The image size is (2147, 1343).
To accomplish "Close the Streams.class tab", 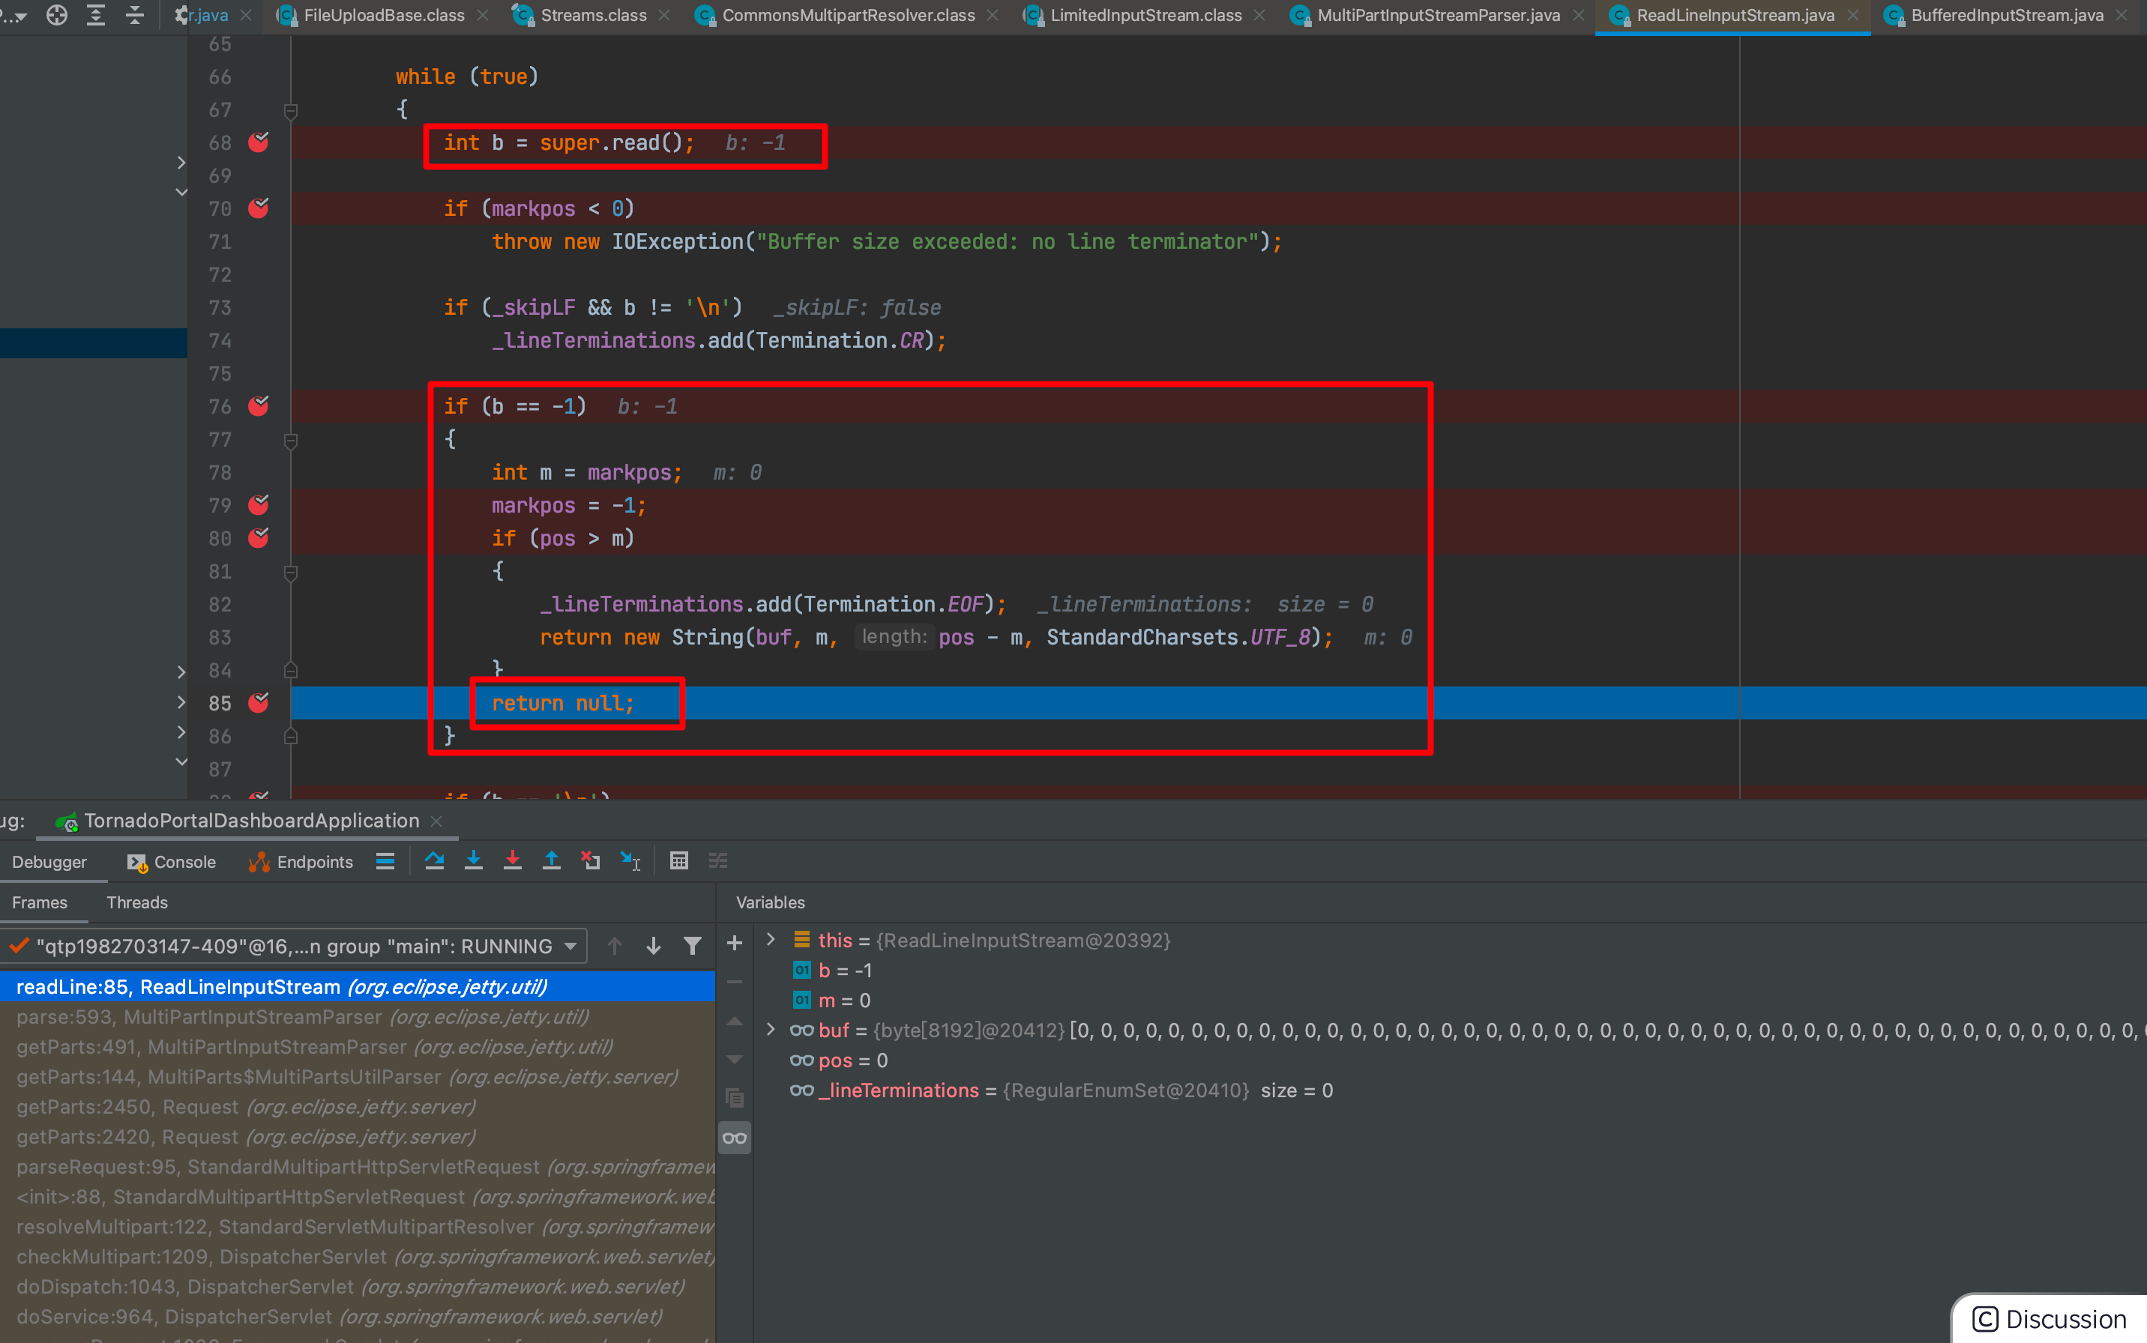I will pos(664,15).
